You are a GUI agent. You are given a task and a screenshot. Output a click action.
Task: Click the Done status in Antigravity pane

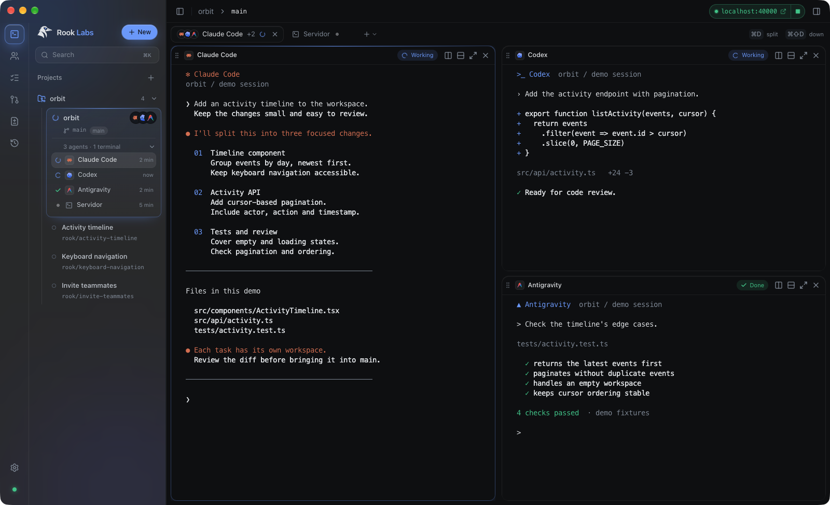tap(752, 285)
